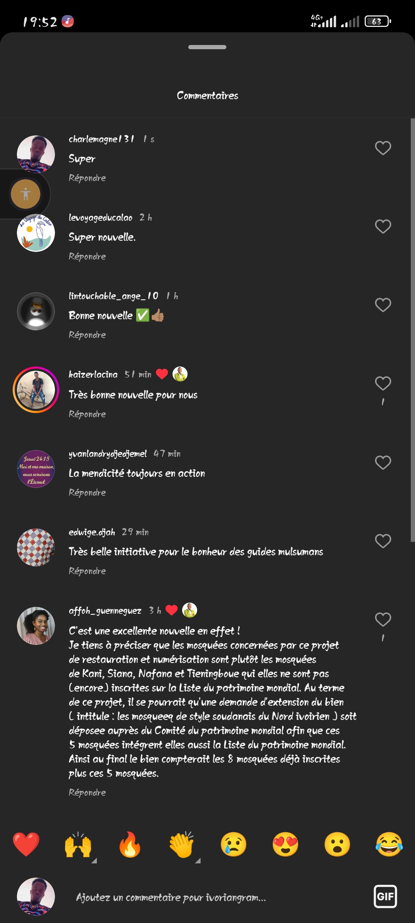Tap the floating accessibility shortcut button

(26, 194)
